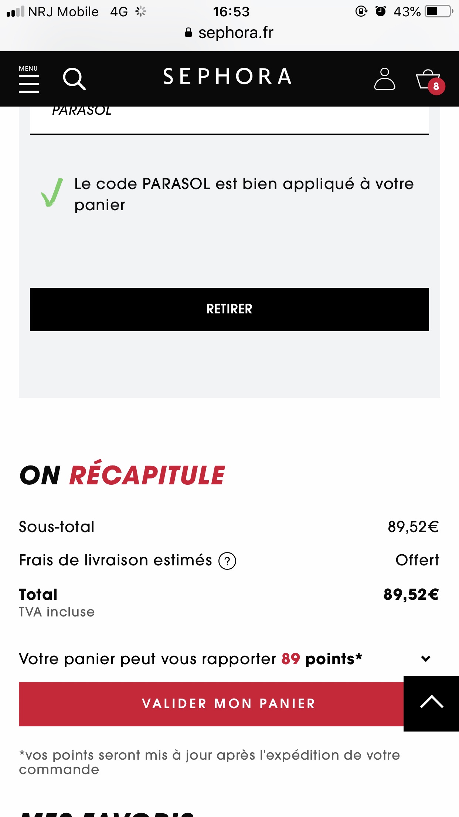The image size is (459, 817).
Task: Click the delivery fees help question mark
Action: point(227,561)
